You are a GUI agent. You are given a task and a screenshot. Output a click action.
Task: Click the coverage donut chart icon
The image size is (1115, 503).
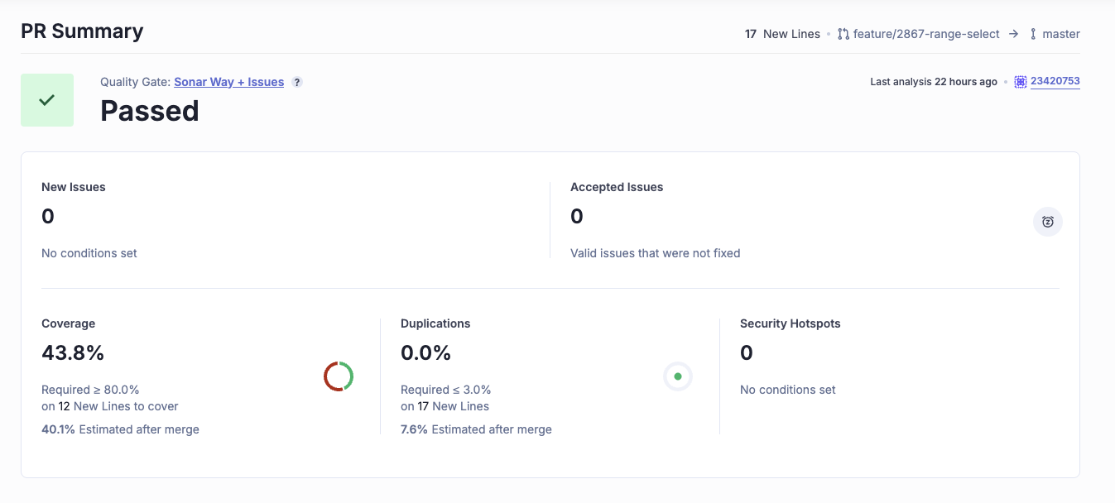click(x=339, y=376)
